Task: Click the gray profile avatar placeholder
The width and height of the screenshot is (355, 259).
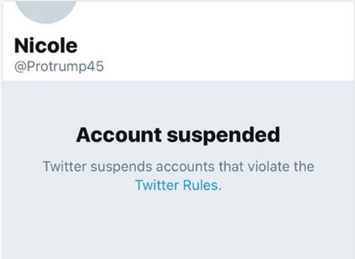Action: [x=45, y=9]
